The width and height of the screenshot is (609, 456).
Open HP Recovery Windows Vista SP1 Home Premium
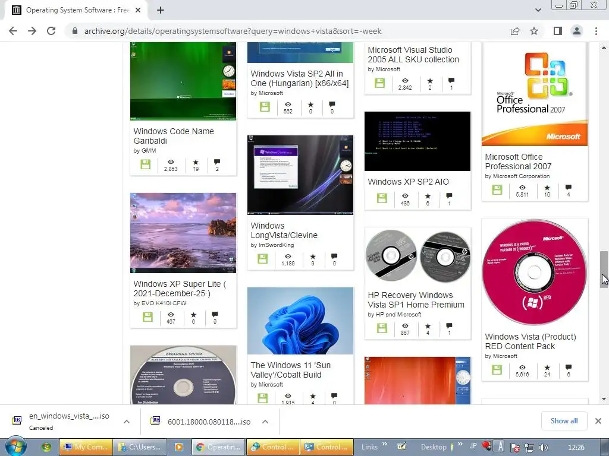(x=416, y=300)
